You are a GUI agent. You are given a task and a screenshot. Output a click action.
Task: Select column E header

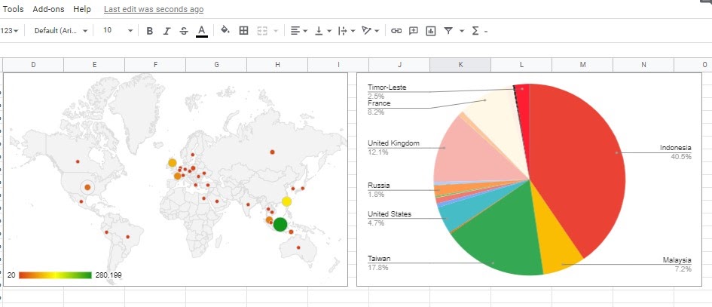tap(94, 65)
